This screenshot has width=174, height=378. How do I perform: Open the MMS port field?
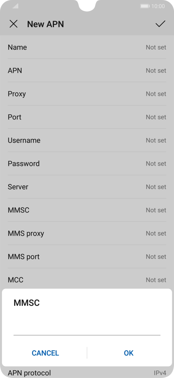click(87, 257)
